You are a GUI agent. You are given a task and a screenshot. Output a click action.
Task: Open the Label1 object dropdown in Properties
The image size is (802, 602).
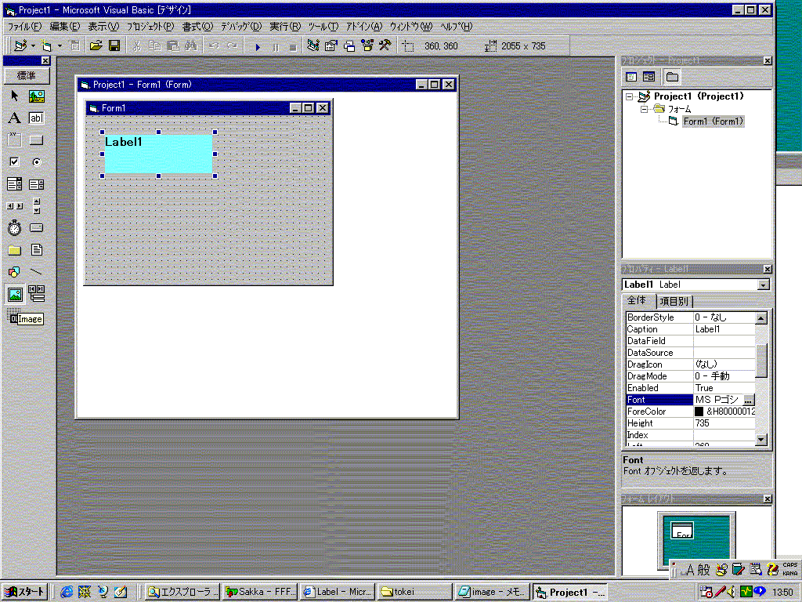pos(763,285)
